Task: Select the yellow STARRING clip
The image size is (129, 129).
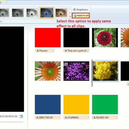Action: click(x=76, y=104)
